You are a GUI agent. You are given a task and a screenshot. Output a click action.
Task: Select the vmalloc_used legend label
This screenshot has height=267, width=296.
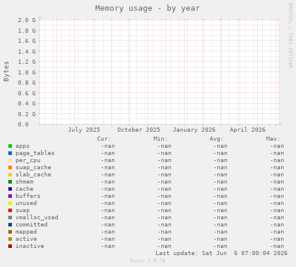pyautogui.click(x=37, y=218)
